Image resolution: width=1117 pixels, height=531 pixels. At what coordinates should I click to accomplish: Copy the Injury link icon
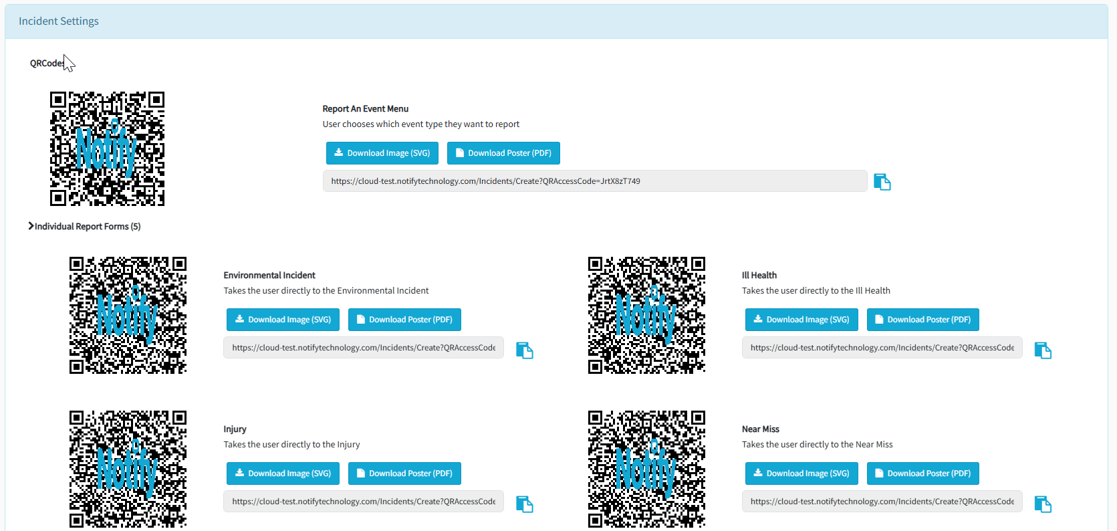[524, 504]
